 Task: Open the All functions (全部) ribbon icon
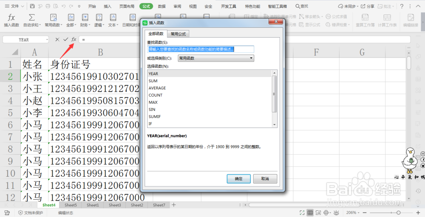tap(71, 17)
